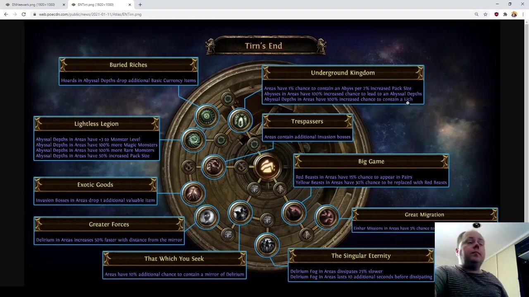Image resolution: width=529 pixels, height=297 pixels.
Task: Click the Buried Riches heading
Action: coord(128,65)
